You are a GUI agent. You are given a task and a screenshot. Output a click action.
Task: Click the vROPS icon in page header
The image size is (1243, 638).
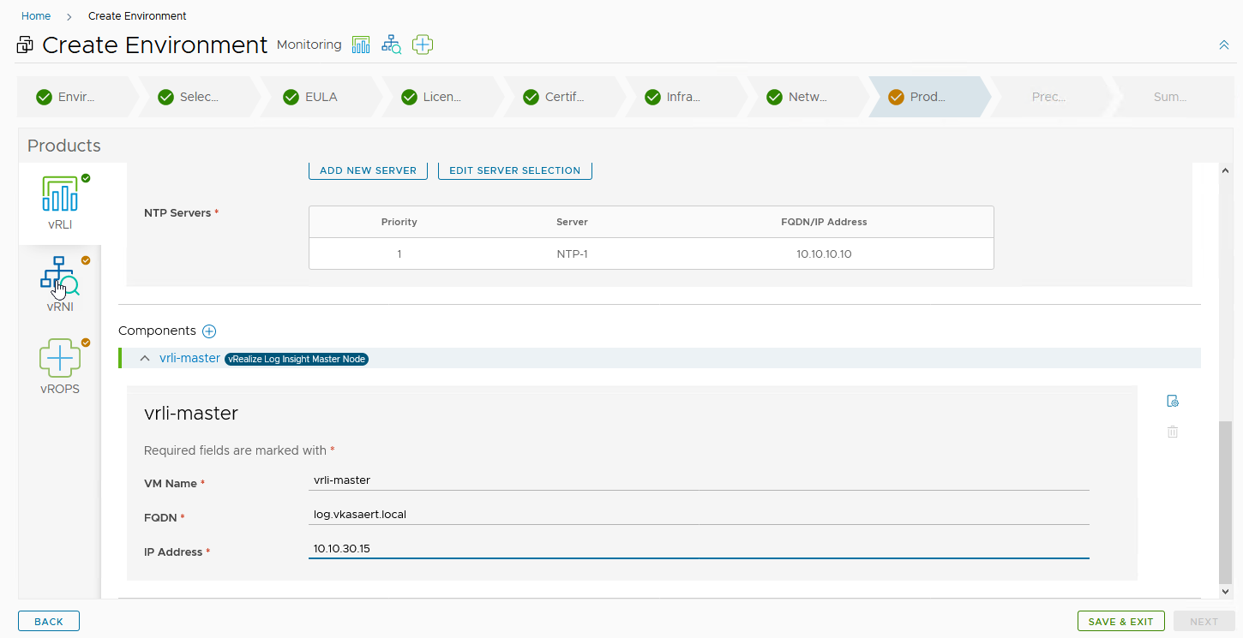click(422, 45)
